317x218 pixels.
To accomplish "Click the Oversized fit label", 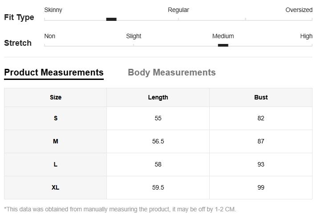I will (299, 10).
